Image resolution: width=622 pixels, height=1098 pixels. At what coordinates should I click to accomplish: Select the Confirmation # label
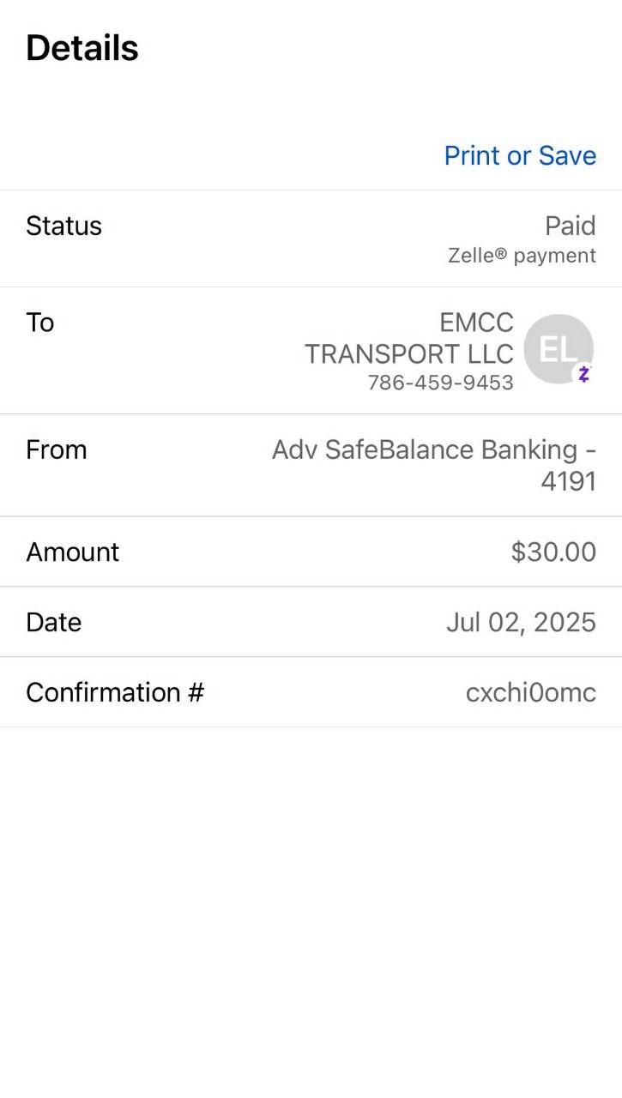point(115,692)
